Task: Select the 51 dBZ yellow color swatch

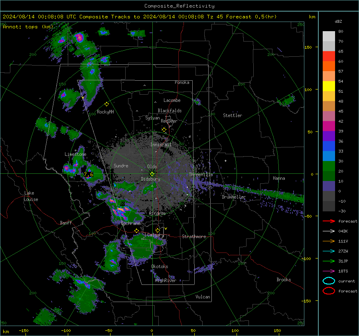Action: click(329, 86)
